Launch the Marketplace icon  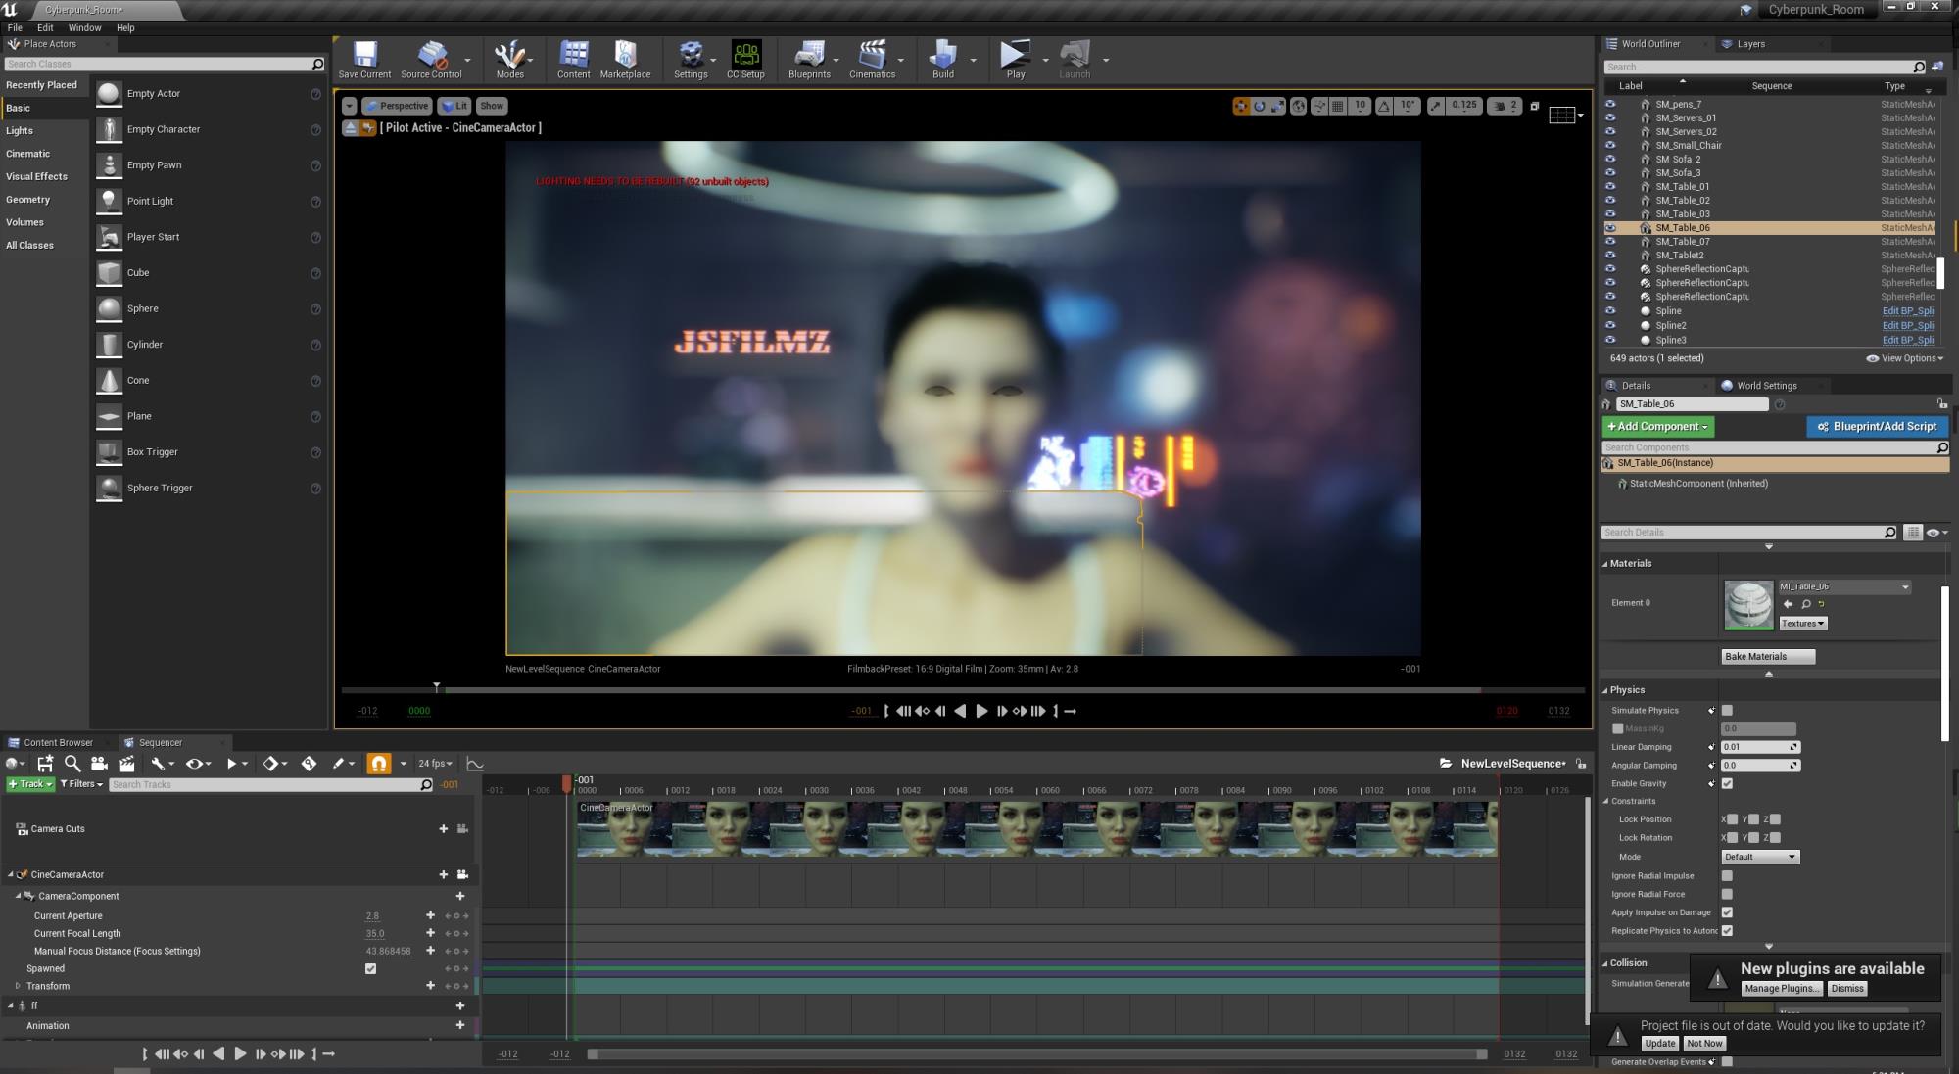pos(625,60)
